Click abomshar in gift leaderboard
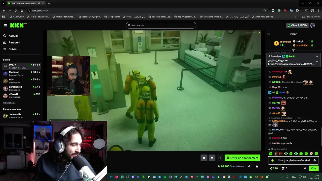This screenshot has height=181, width=322. pyautogui.click(x=285, y=42)
